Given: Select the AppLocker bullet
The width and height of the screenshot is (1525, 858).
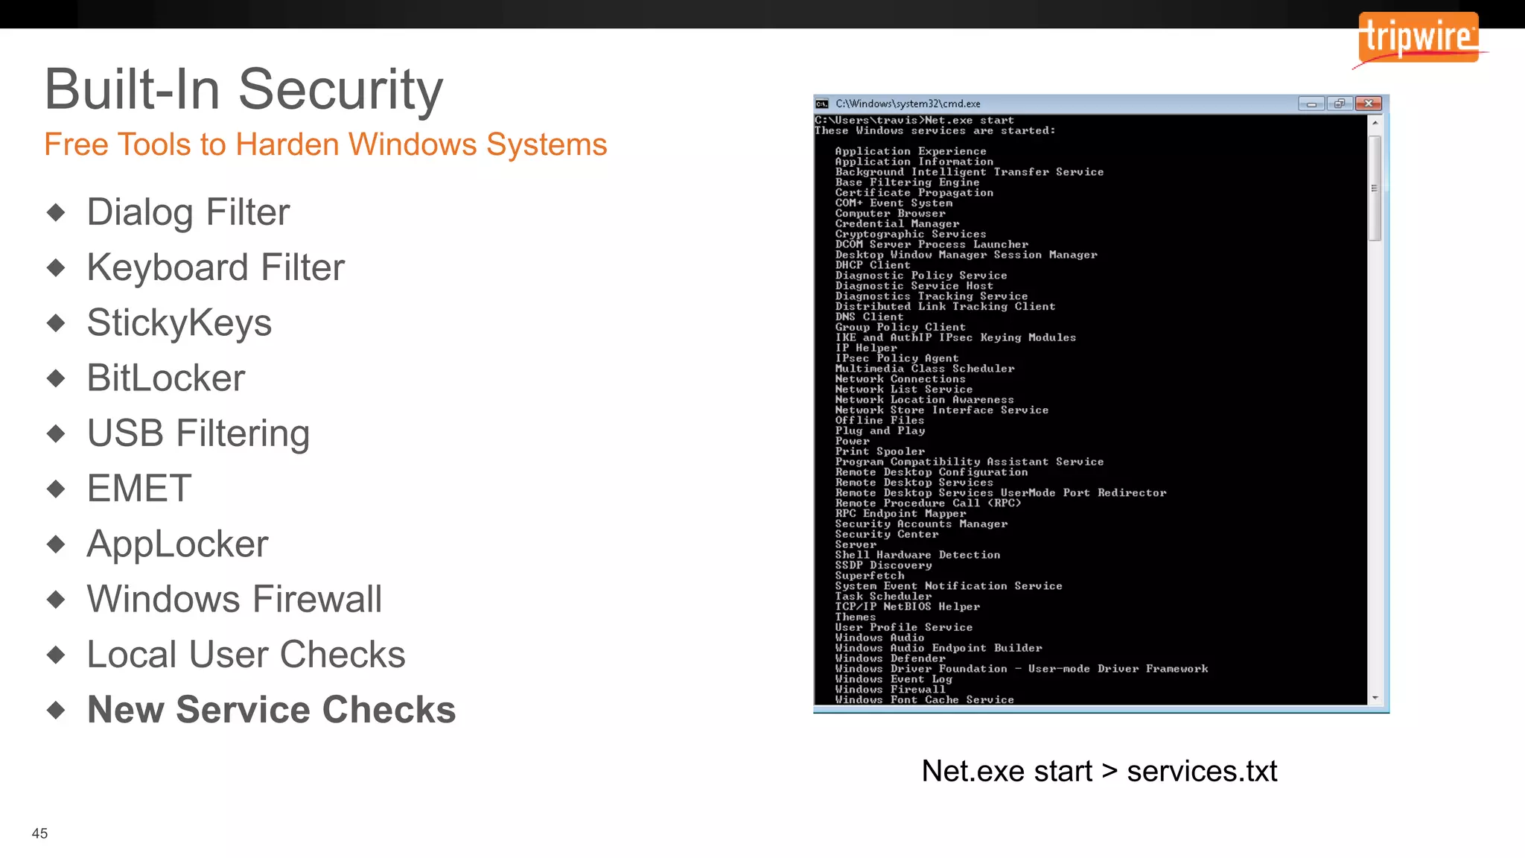Looking at the screenshot, I should pyautogui.click(x=177, y=544).
